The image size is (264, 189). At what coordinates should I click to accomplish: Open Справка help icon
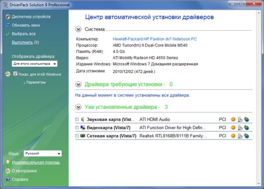7,179
